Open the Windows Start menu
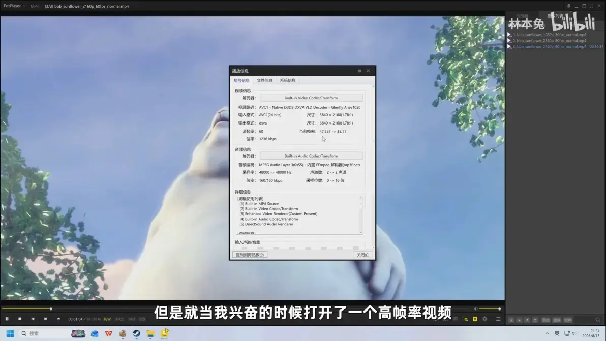Screen dimensions: 606x341 10,334
